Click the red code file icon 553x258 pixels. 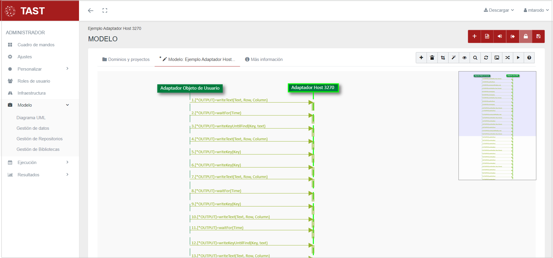point(487,36)
